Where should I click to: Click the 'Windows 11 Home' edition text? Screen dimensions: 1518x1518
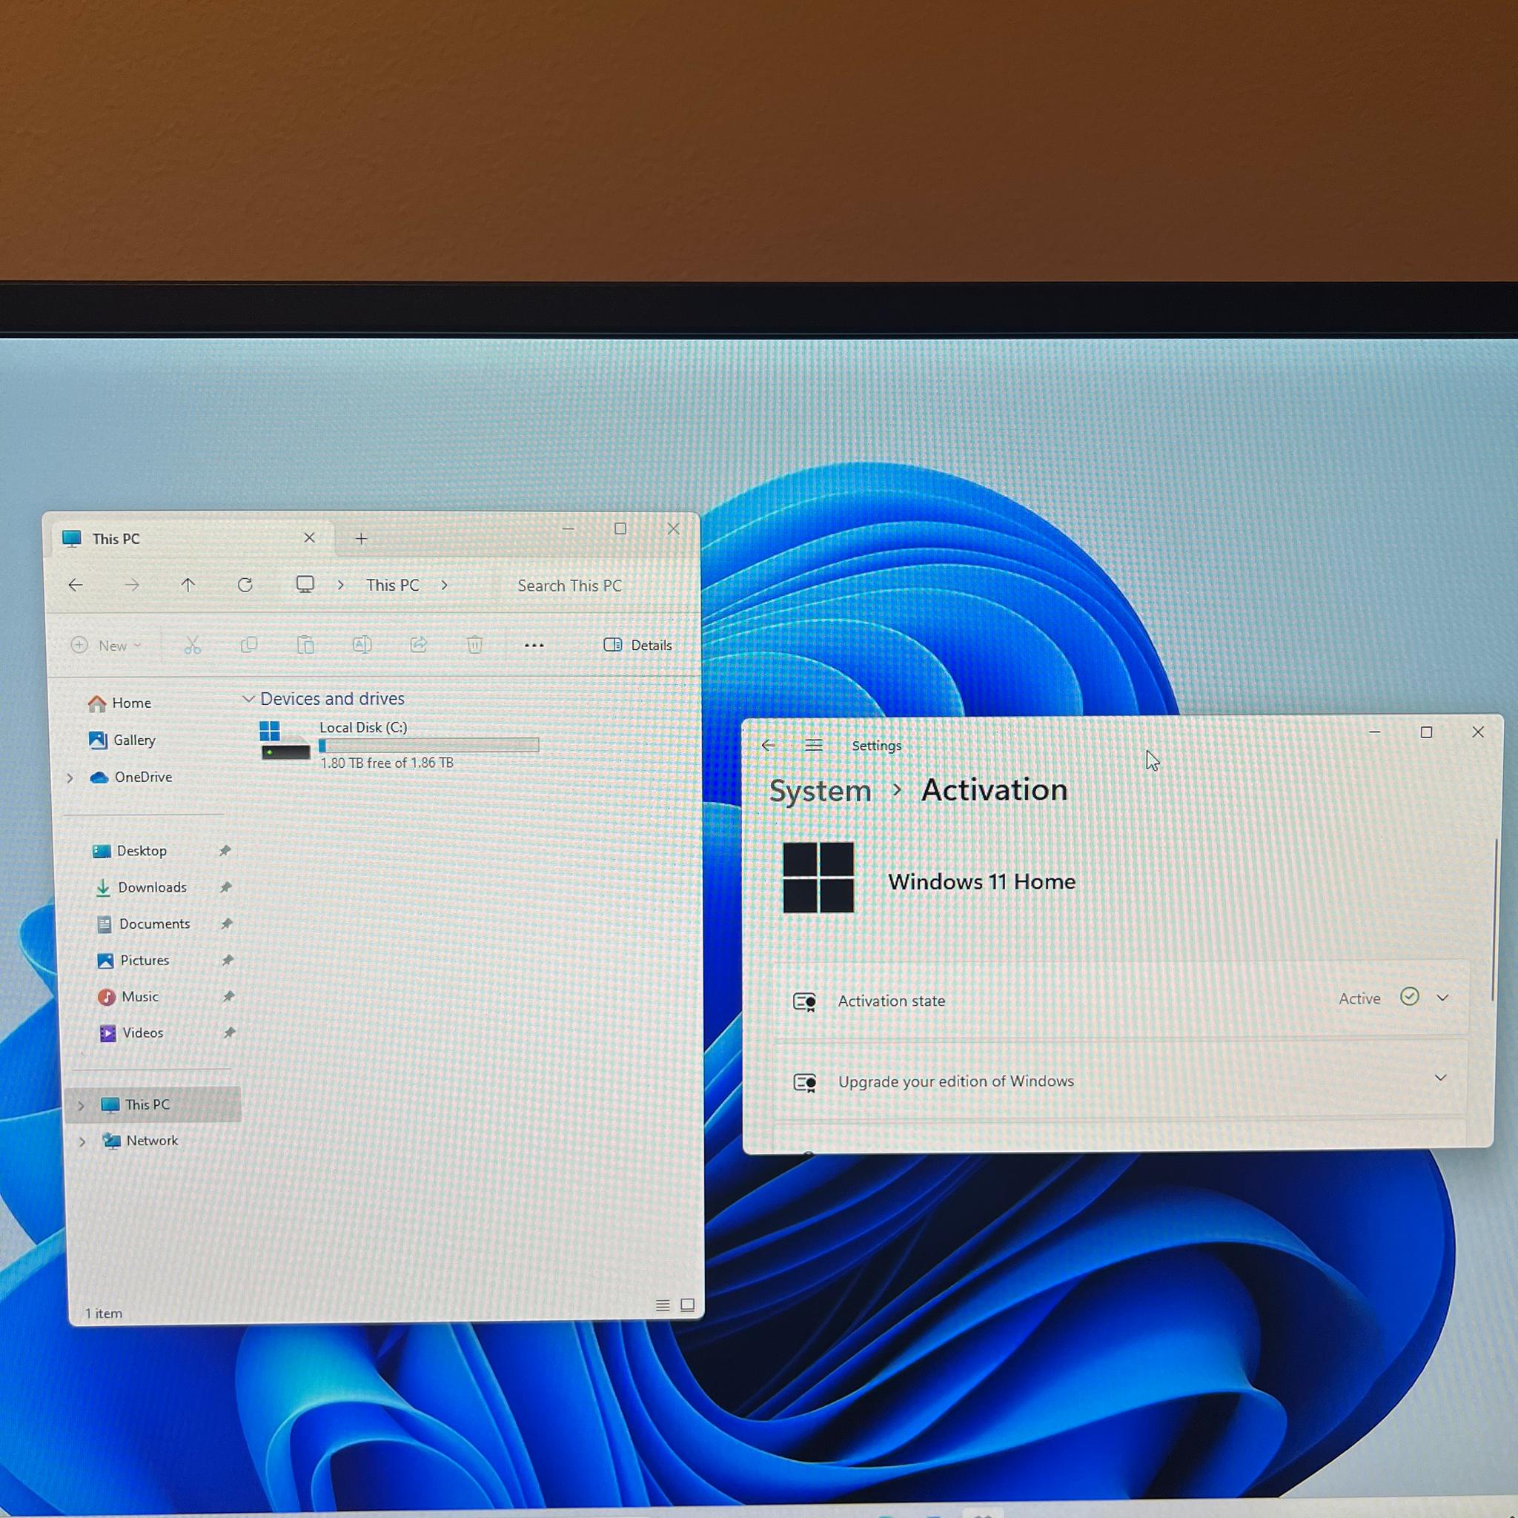(981, 881)
